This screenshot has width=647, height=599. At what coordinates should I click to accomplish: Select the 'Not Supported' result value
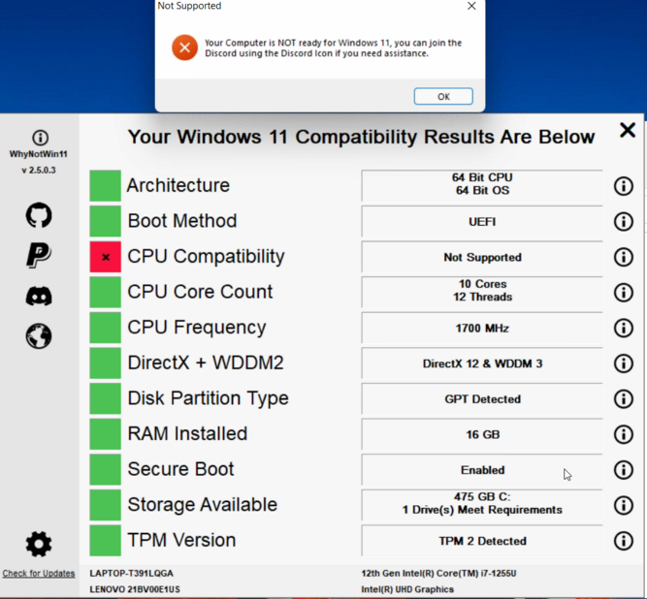482,257
